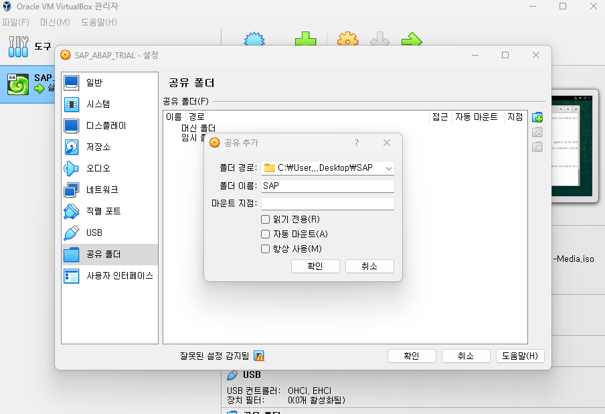605x414 pixels.
Task: Click the help question mark in 공유 추가
Action: (357, 143)
